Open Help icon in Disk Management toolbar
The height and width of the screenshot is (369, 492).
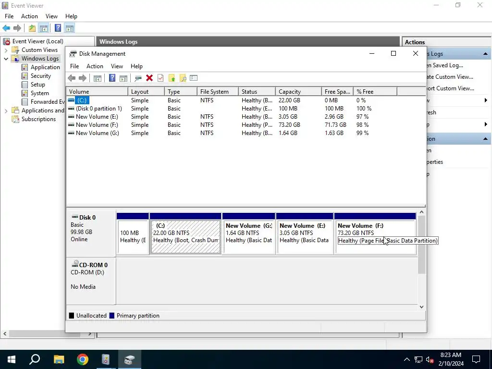[x=112, y=78]
